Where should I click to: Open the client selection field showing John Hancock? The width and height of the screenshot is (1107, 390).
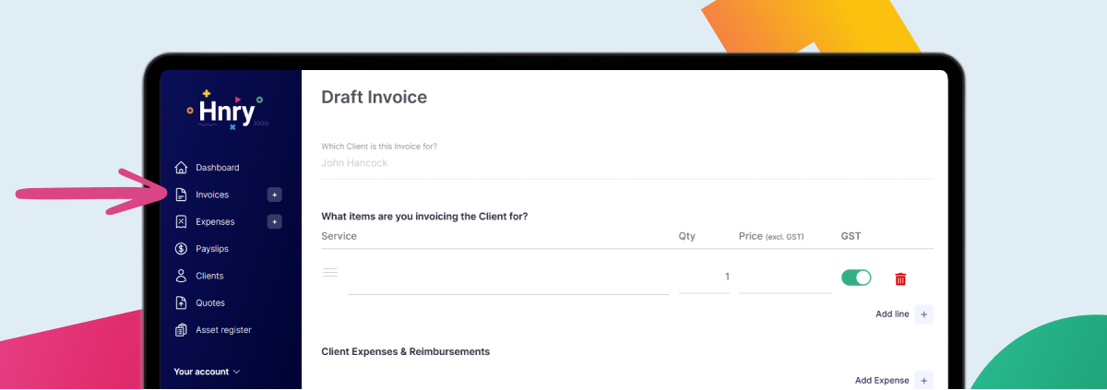625,163
